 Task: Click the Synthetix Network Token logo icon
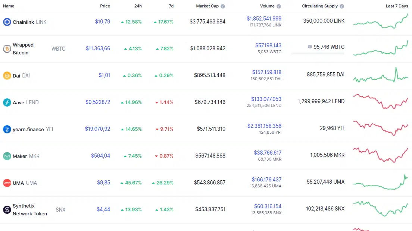pyautogui.click(x=7, y=210)
